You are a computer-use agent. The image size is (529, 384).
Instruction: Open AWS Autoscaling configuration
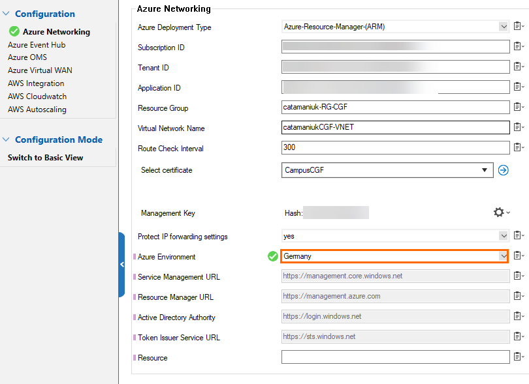point(37,110)
